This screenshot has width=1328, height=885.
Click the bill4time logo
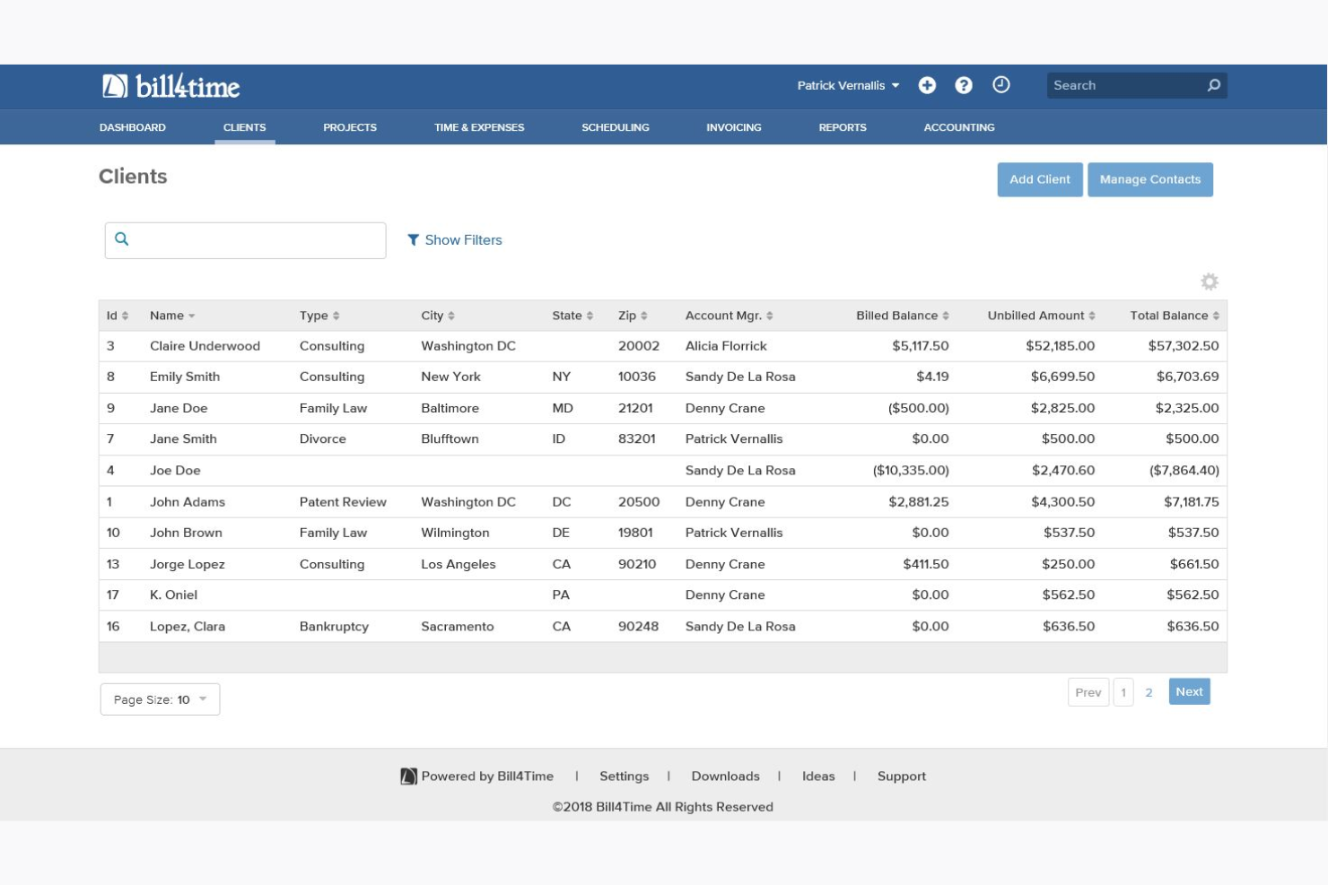point(170,86)
